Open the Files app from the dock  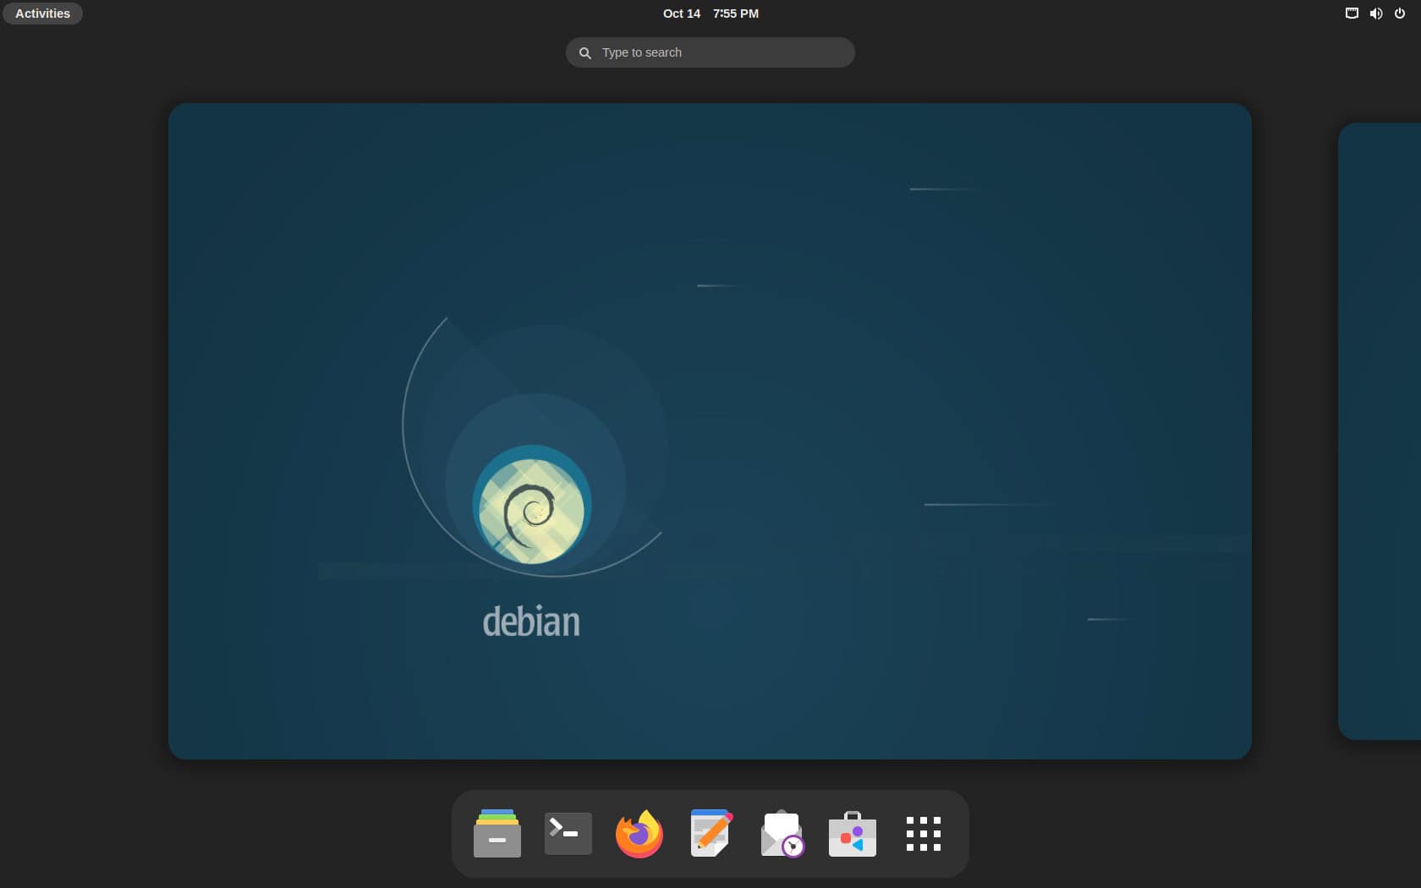tap(497, 833)
